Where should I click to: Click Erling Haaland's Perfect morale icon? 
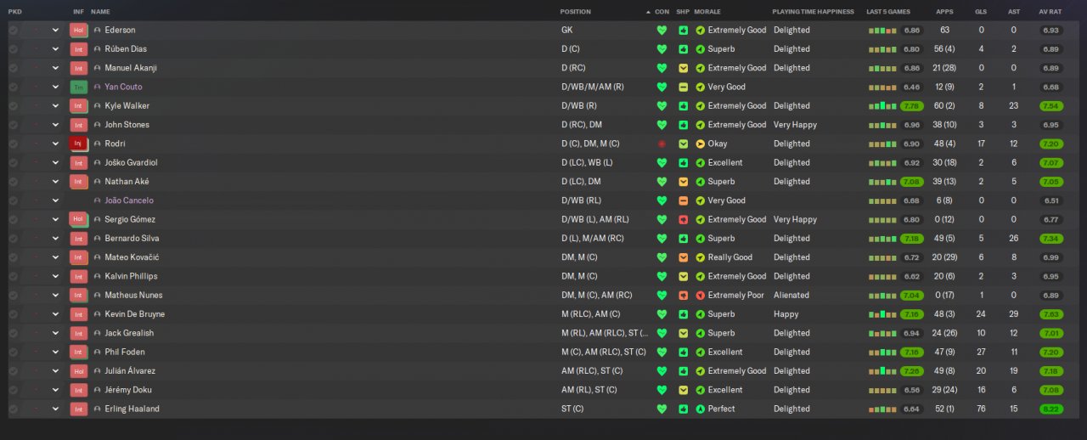701,409
